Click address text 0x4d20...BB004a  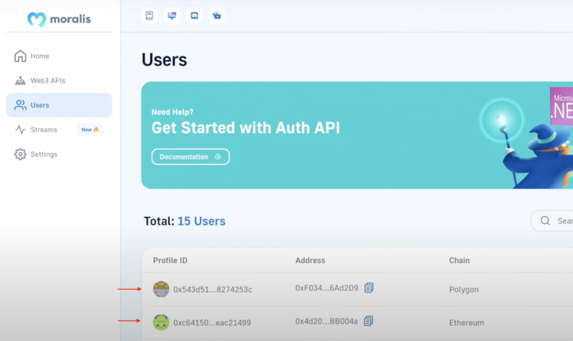(326, 321)
